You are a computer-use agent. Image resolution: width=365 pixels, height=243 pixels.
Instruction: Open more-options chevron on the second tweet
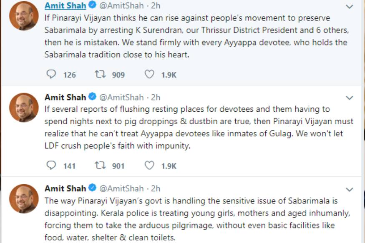pos(350,98)
